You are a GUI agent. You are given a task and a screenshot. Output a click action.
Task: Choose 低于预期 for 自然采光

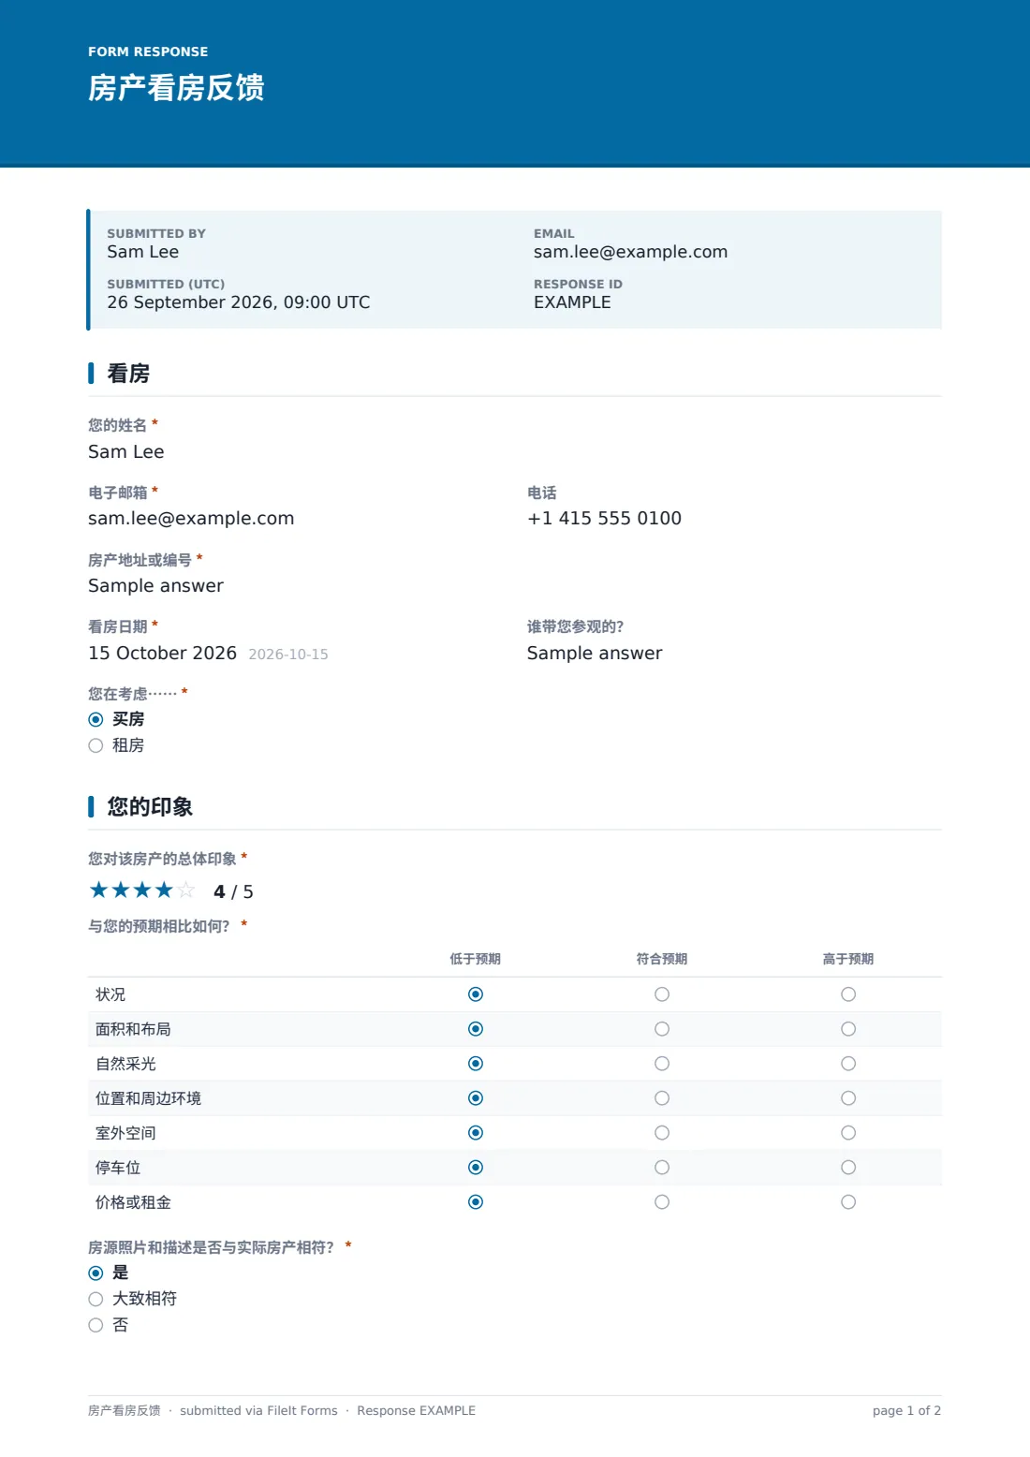point(476,1064)
